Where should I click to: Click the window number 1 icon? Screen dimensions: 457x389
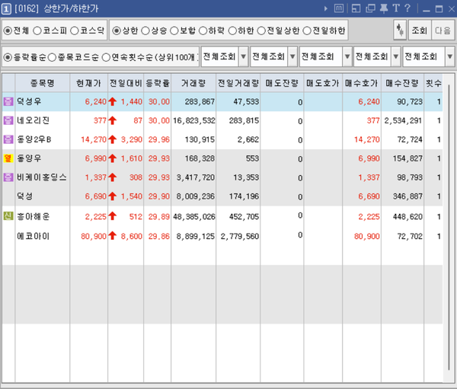pos(6,8)
